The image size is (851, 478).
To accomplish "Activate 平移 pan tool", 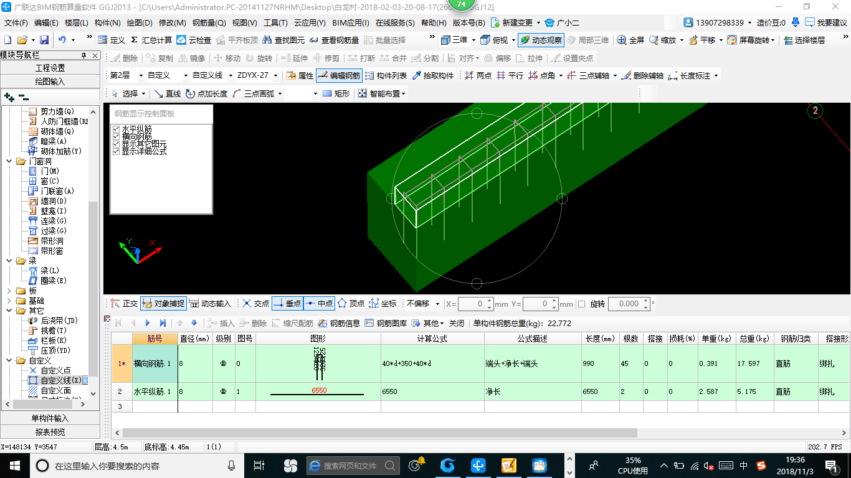I will 702,40.
